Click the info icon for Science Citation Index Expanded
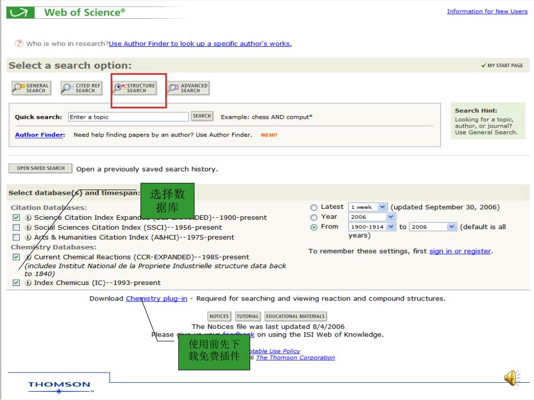 coord(28,217)
